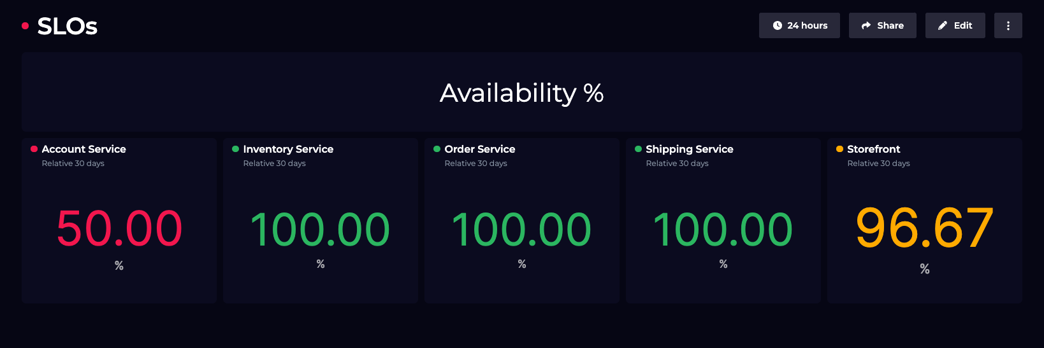Click the green status dot on Shipping Service
The width and height of the screenshot is (1044, 348).
[x=638, y=149]
